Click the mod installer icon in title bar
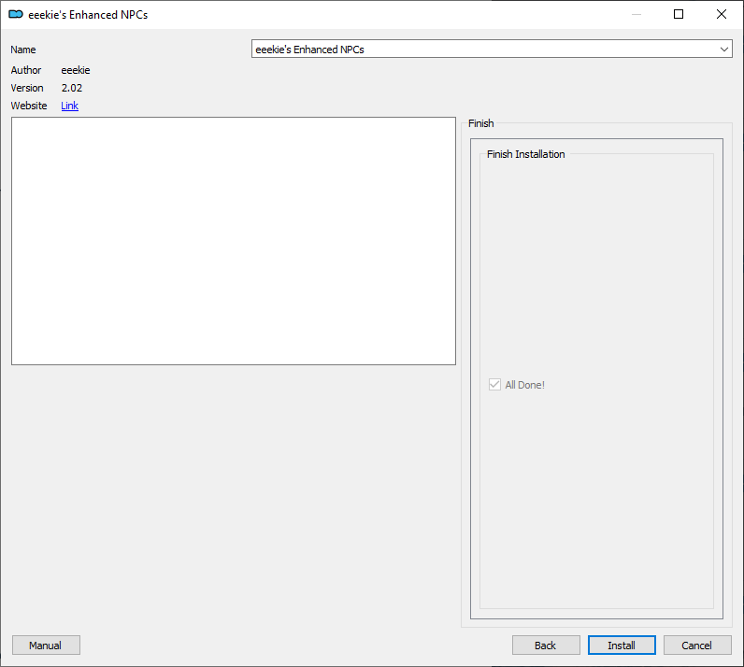 (16, 14)
